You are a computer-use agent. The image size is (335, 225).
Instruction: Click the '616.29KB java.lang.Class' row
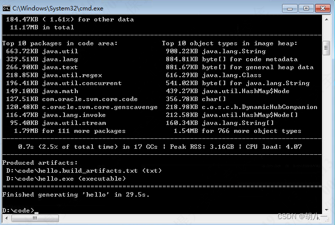[x=214, y=75]
